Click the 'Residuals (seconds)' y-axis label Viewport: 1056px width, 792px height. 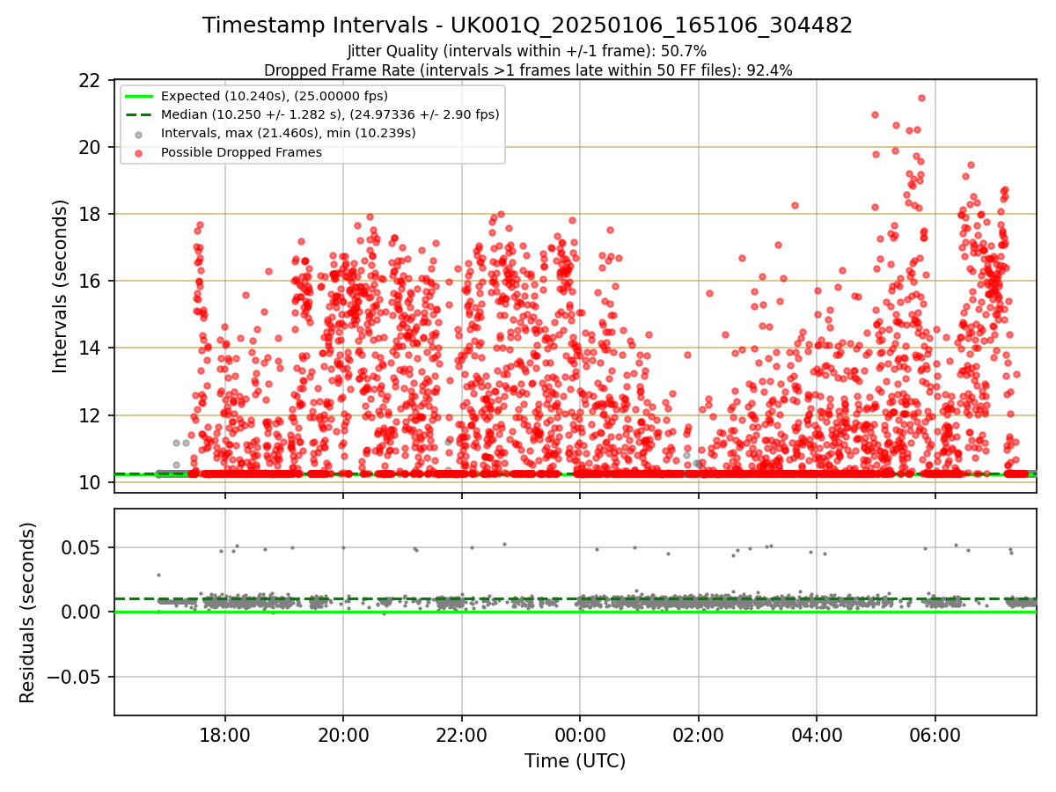click(28, 612)
